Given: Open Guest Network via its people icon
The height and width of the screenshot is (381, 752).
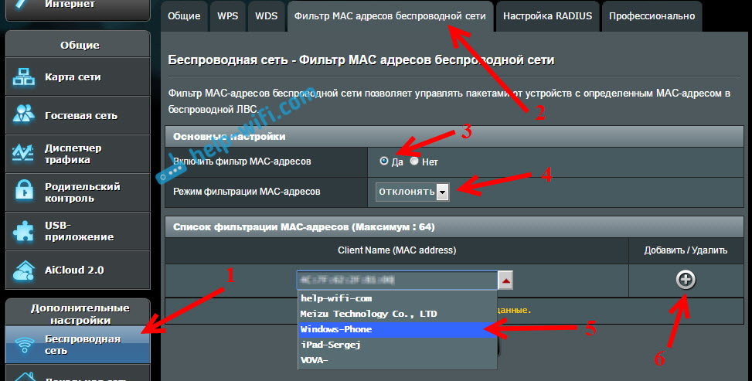Looking at the screenshot, I should [24, 115].
